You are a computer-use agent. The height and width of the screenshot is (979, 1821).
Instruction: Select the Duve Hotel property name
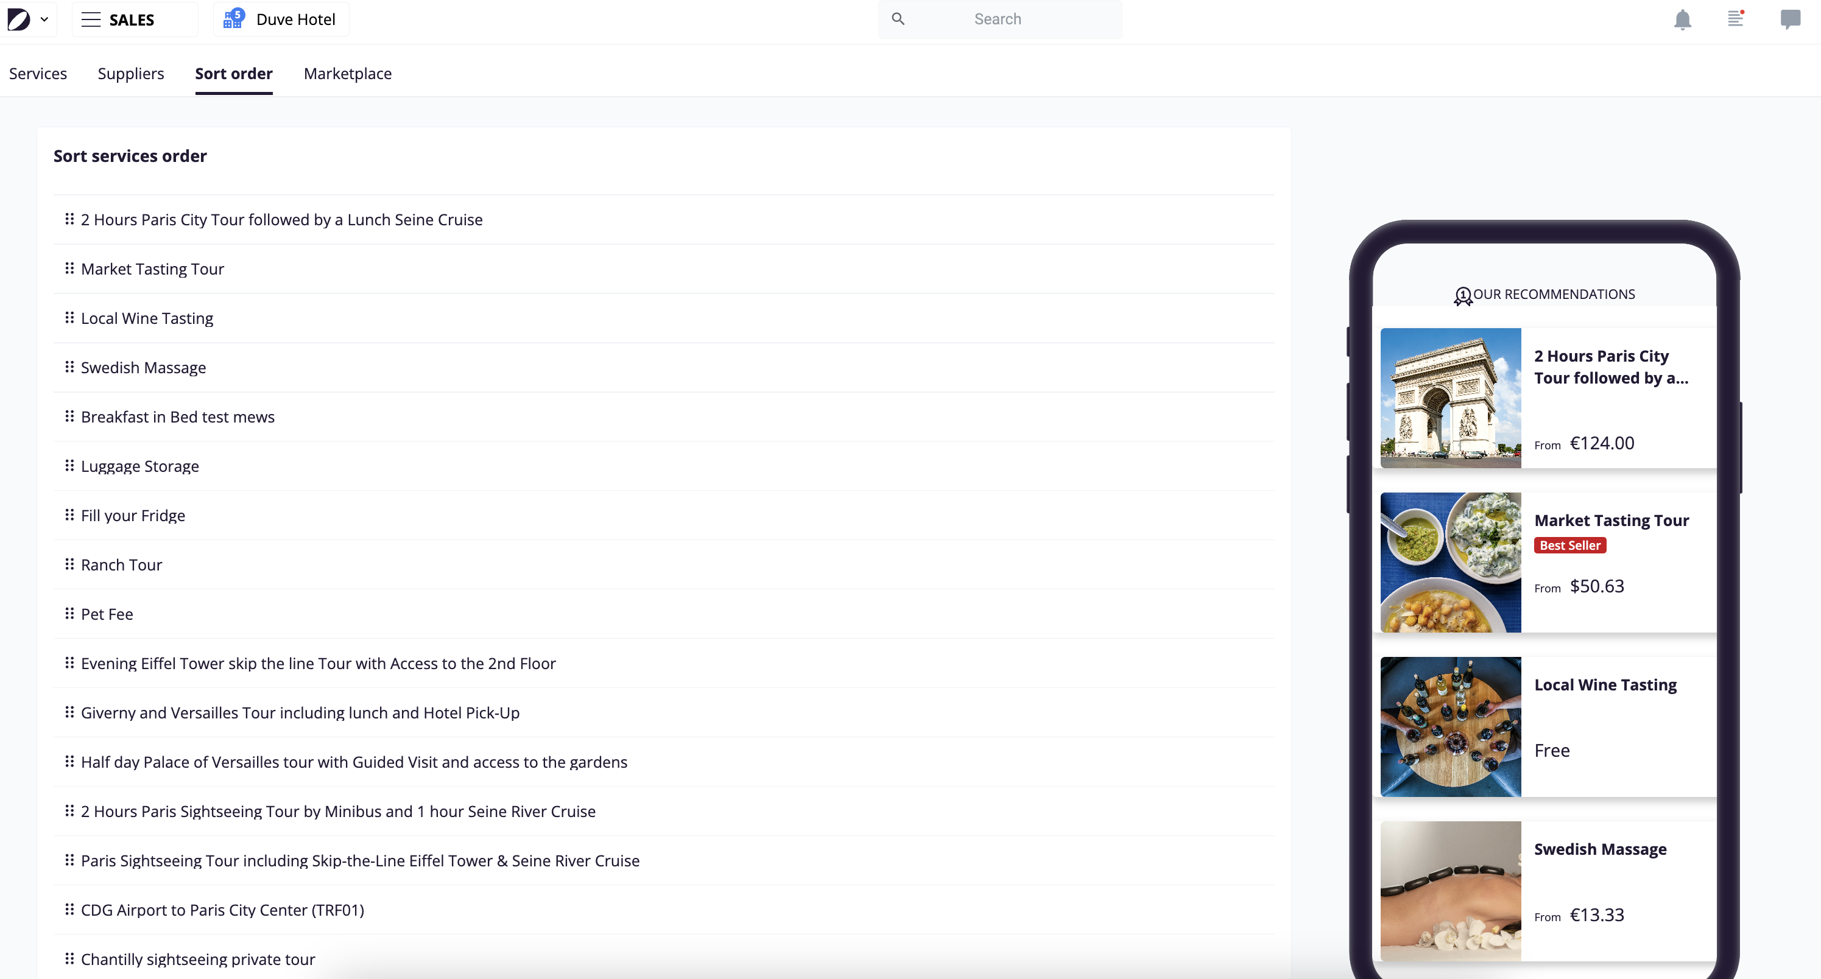point(295,19)
